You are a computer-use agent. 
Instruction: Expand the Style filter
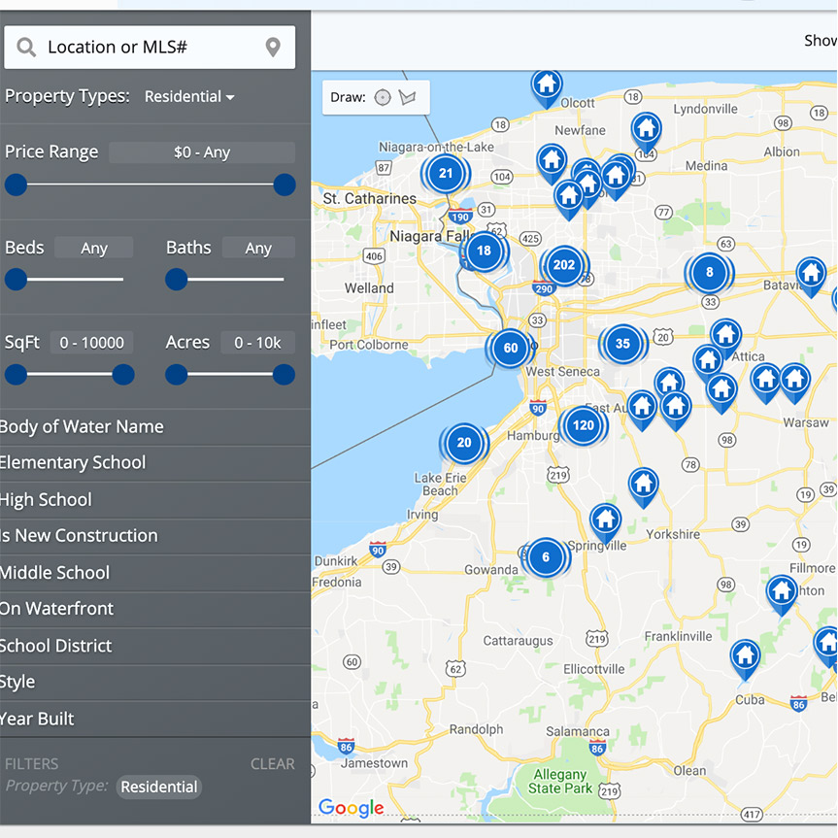pos(155,682)
